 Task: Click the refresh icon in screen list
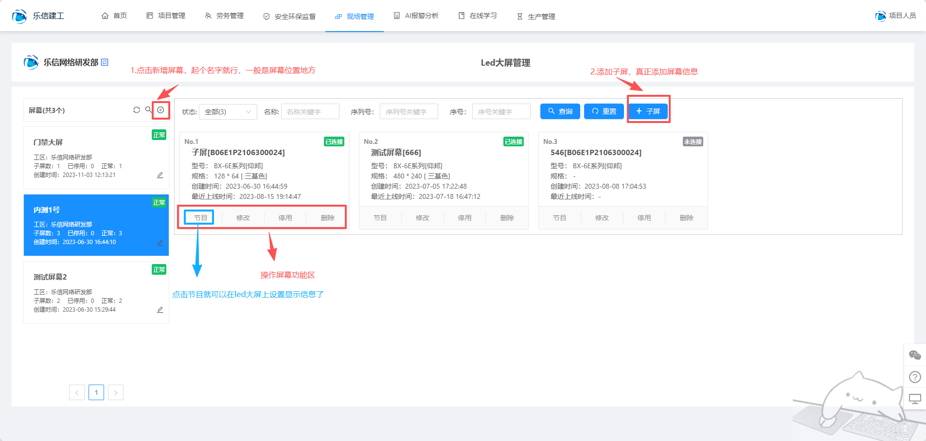[137, 110]
